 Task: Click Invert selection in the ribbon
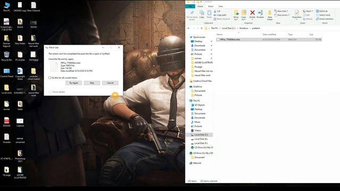[325, 19]
